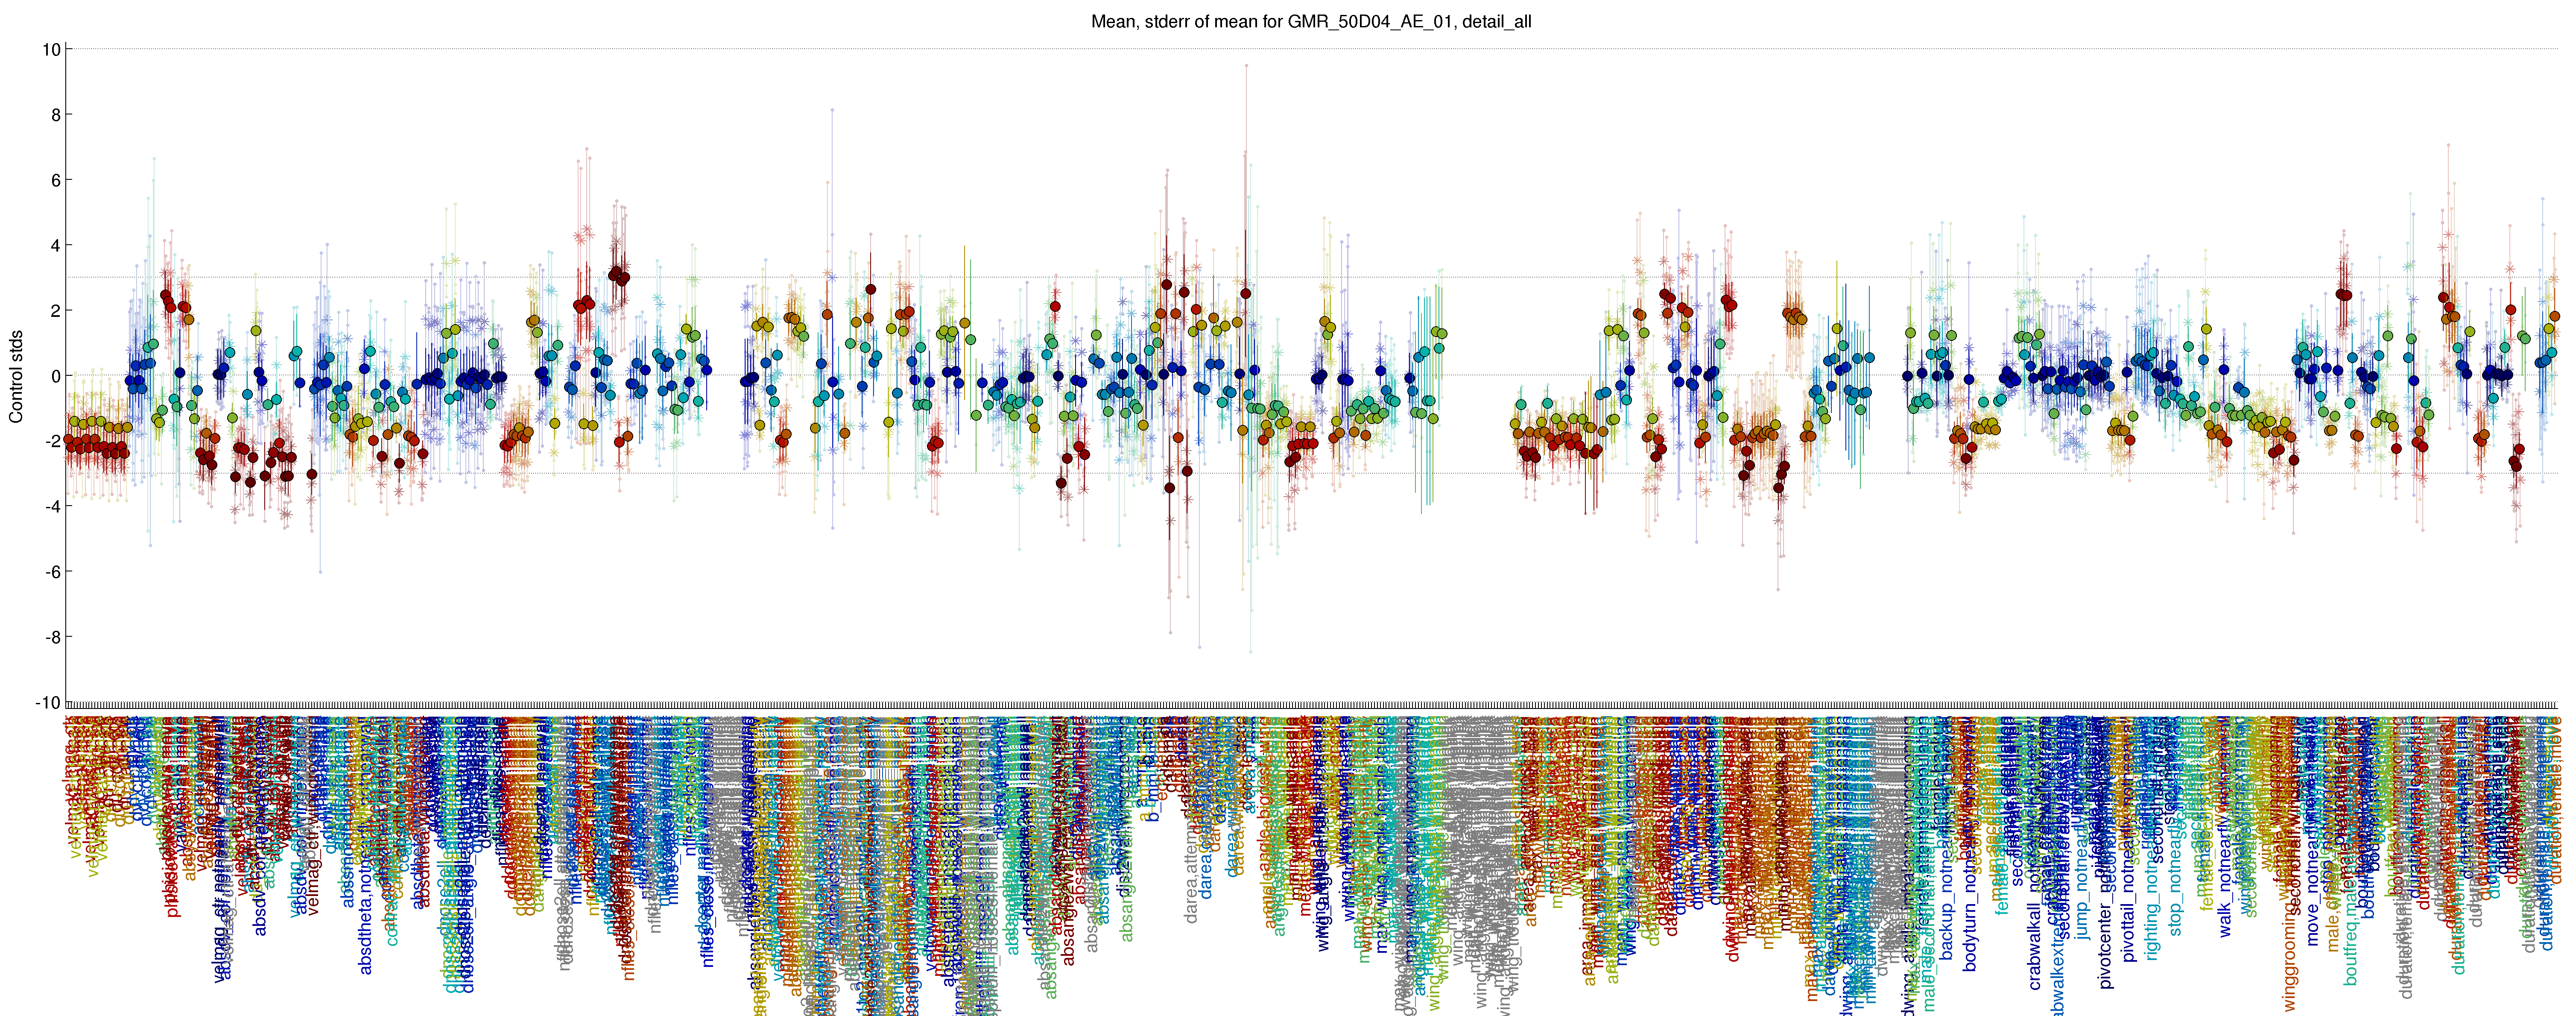Click the y-axis tick label '-6'

[x=53, y=572]
